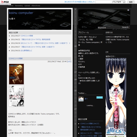Open the 2011/04/27 COMIC1☆5 recent entry

27,36
